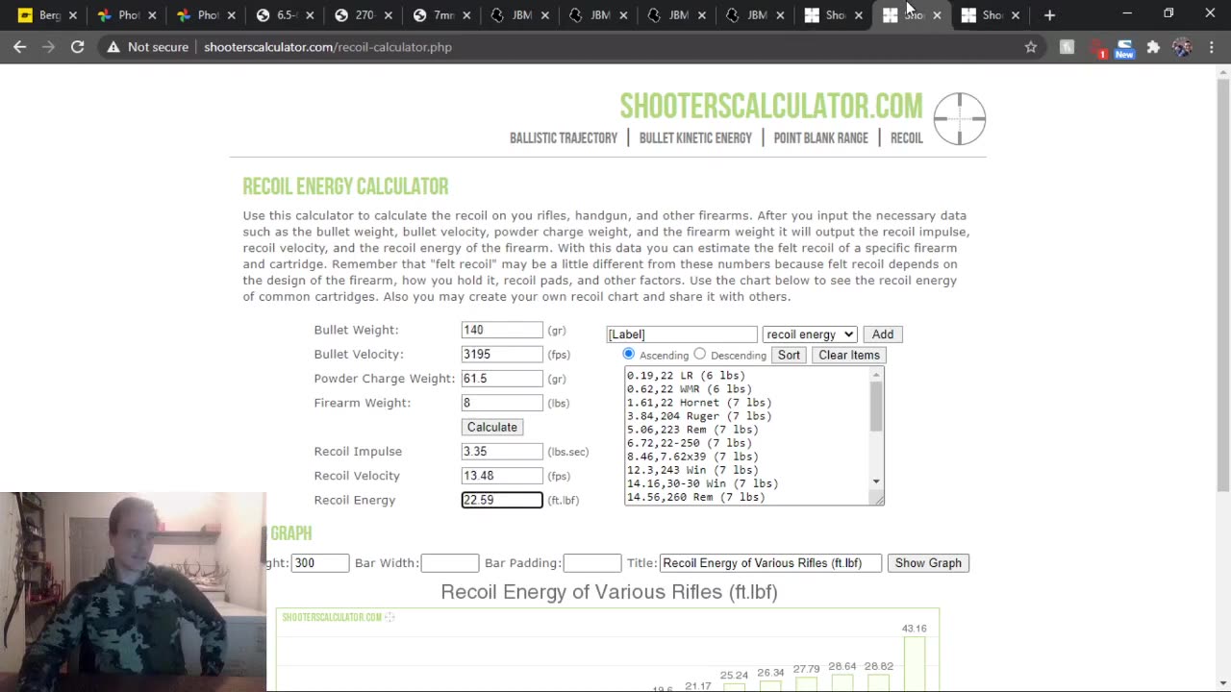The height and width of the screenshot is (692, 1231).
Task: Click the list scrollbar down arrow
Action: [x=876, y=482]
